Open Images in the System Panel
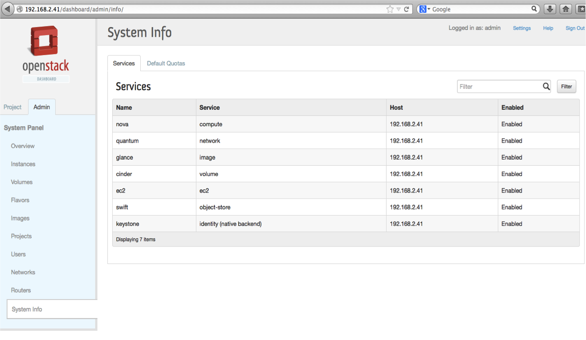586x340 pixels. click(x=20, y=218)
